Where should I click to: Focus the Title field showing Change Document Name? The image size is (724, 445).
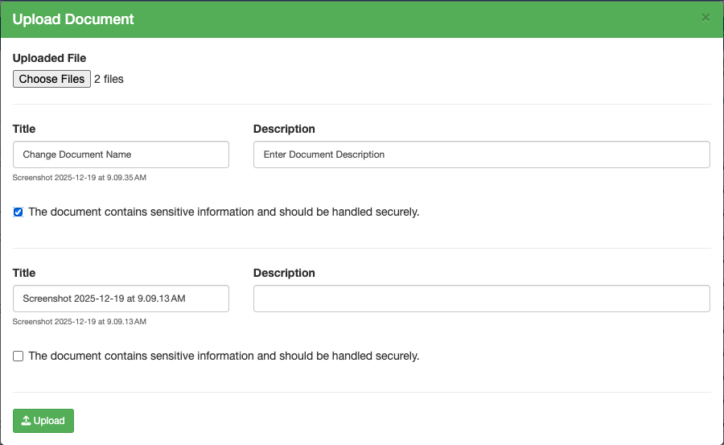pos(121,155)
